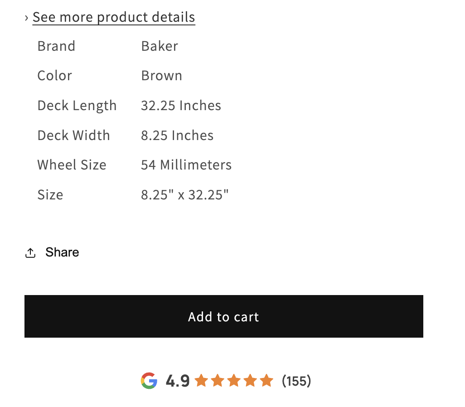Click the 8.25 Inches value
465x407 pixels.
pyautogui.click(x=177, y=136)
